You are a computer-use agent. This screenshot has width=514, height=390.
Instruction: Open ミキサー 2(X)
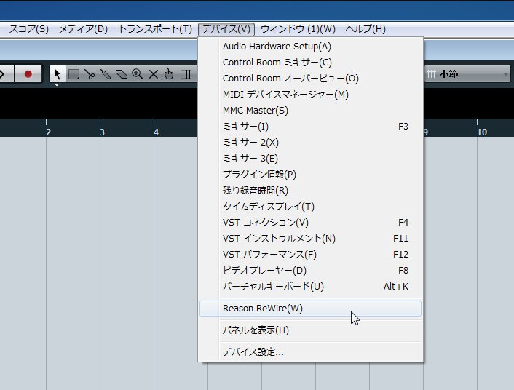[x=310, y=143]
